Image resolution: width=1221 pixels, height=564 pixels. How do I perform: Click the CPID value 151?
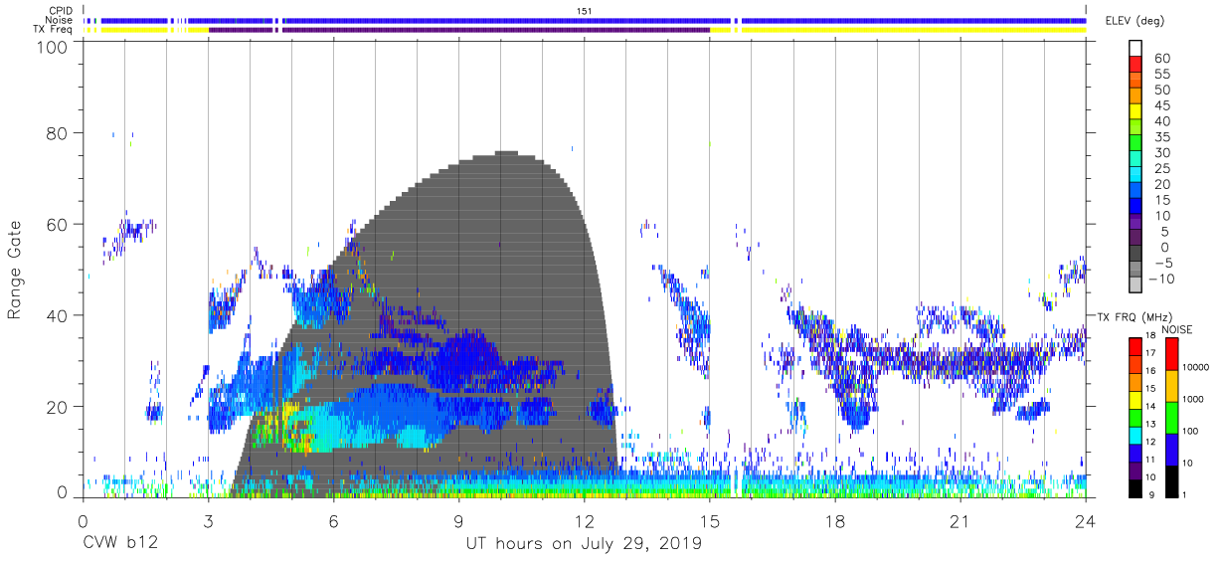tap(585, 10)
